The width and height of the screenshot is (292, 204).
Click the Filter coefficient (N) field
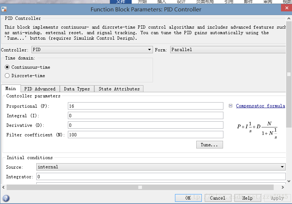(x=145, y=135)
